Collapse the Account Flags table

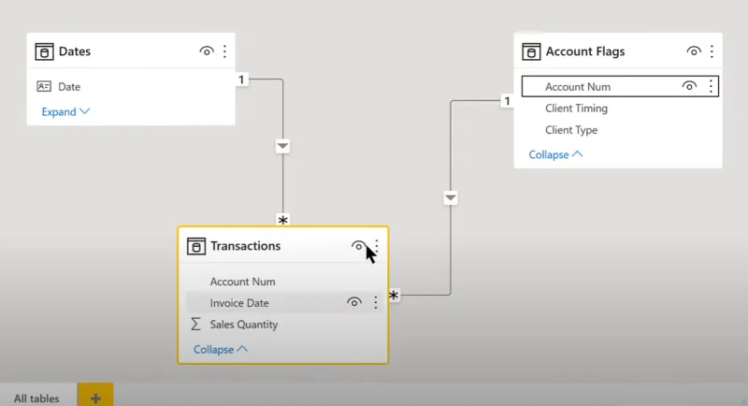pyautogui.click(x=555, y=154)
